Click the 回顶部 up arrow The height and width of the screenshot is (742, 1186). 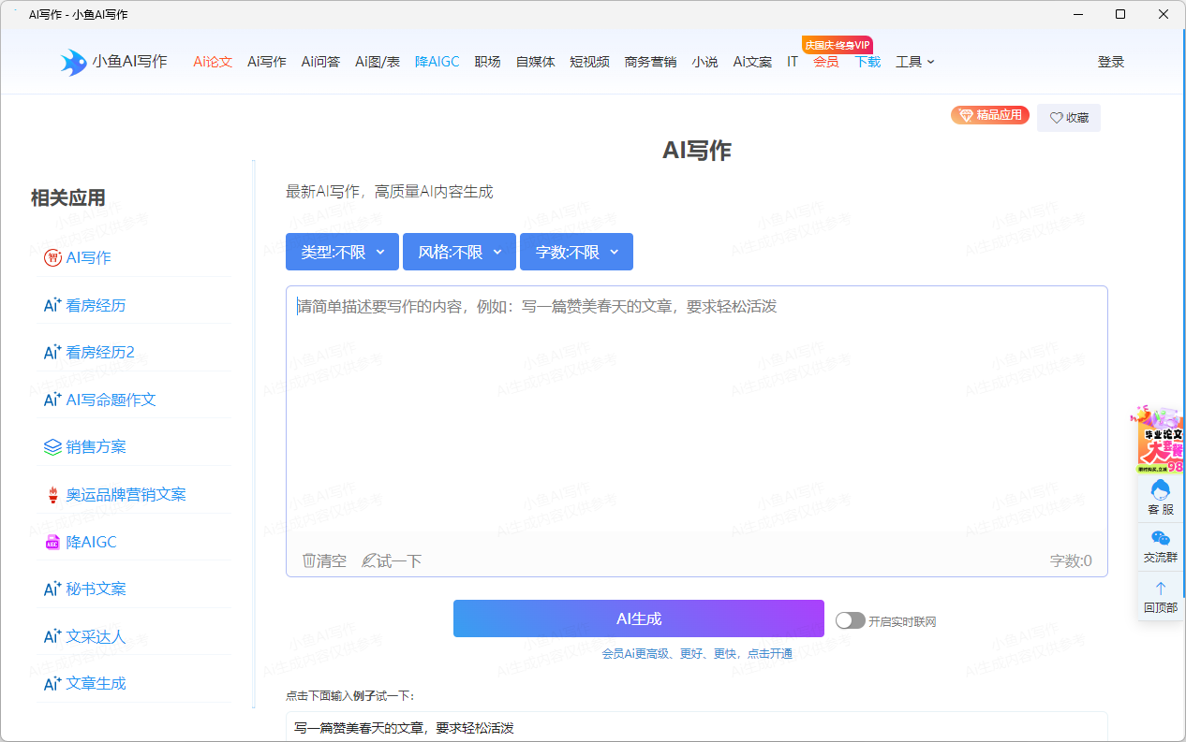coord(1160,589)
